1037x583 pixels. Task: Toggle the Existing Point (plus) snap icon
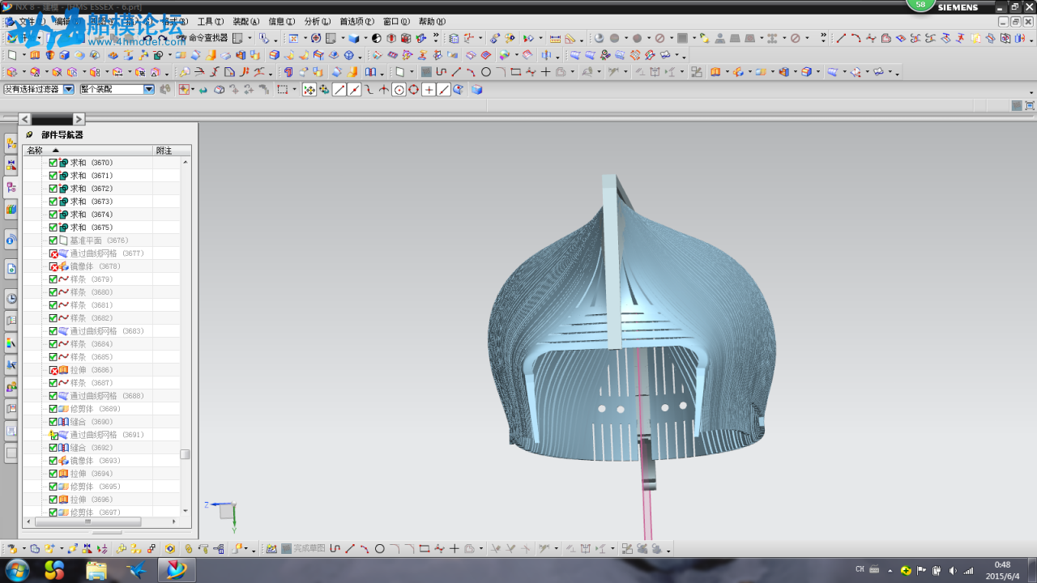click(x=429, y=90)
